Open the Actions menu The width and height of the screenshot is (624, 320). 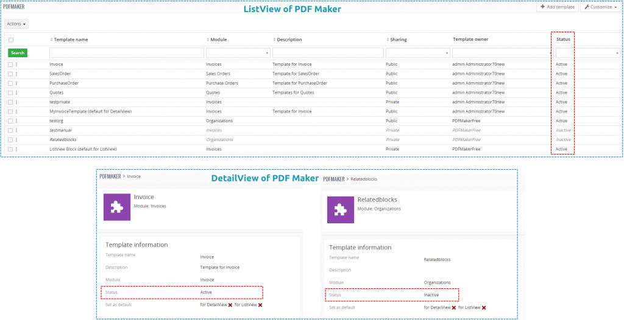pyautogui.click(x=16, y=24)
